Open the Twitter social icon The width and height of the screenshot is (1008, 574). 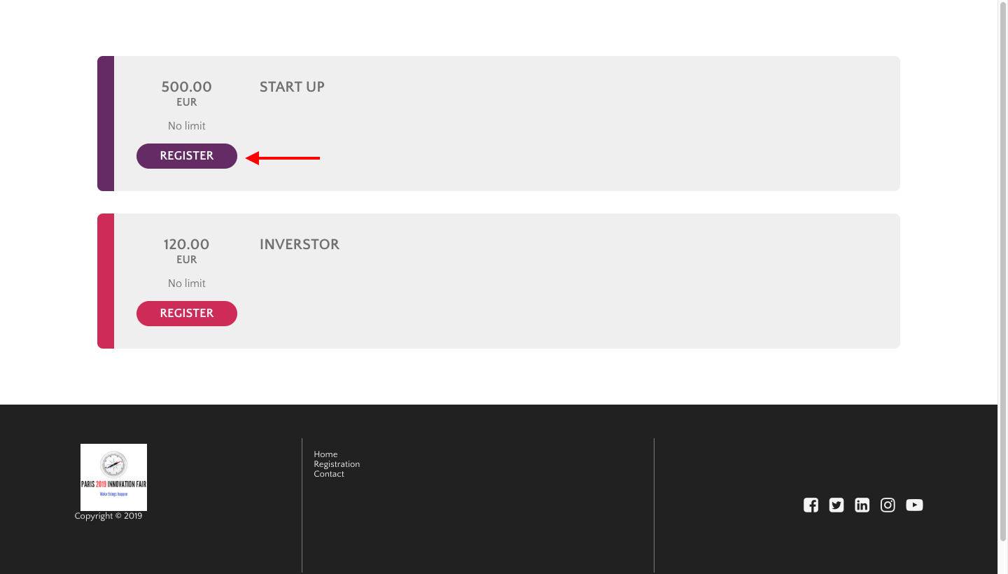click(x=836, y=505)
